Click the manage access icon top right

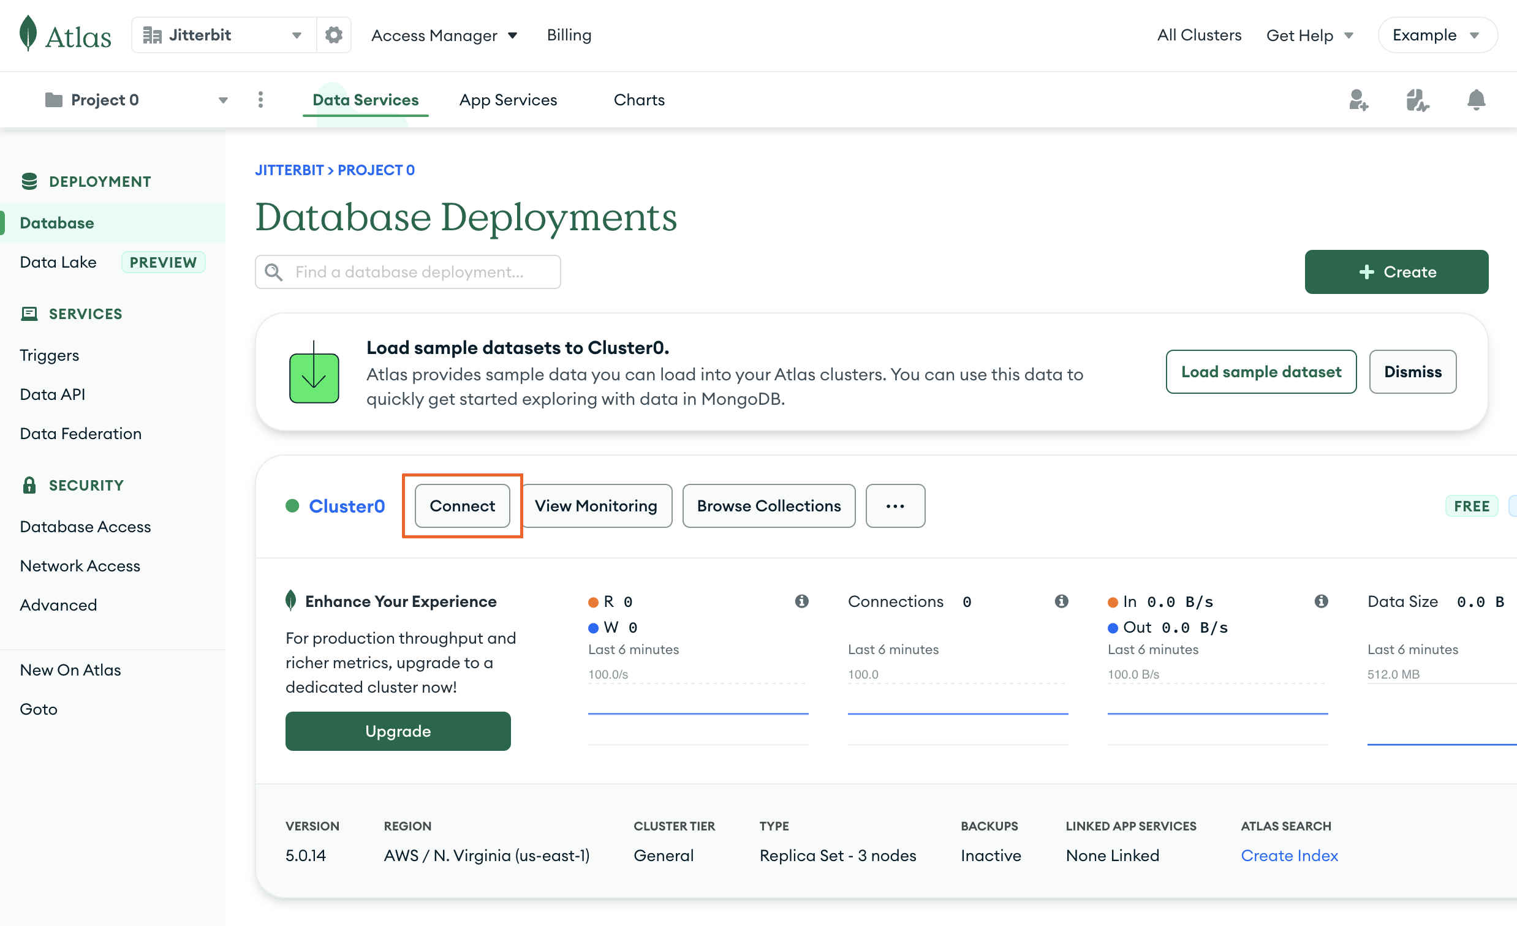pos(1359,100)
